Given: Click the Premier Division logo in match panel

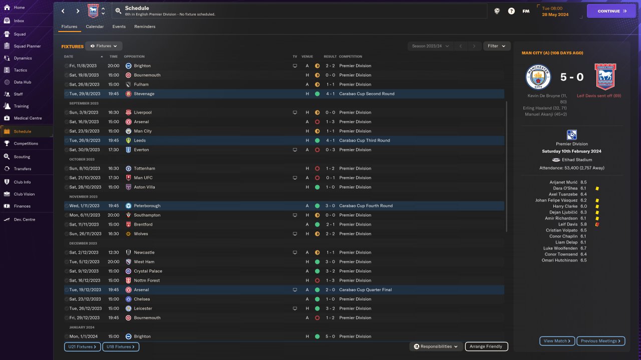Looking at the screenshot, I should (x=571, y=134).
